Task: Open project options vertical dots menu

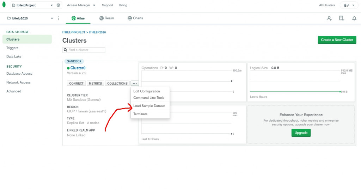Action: pos(58,18)
